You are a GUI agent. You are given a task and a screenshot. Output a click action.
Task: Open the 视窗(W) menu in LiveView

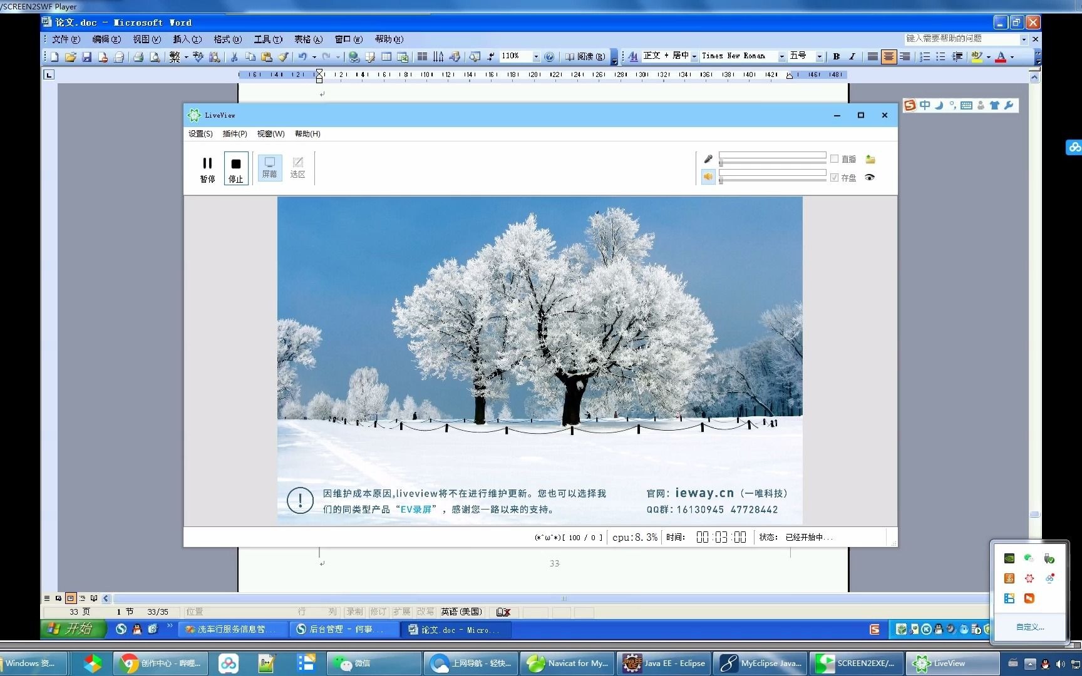pyautogui.click(x=270, y=134)
